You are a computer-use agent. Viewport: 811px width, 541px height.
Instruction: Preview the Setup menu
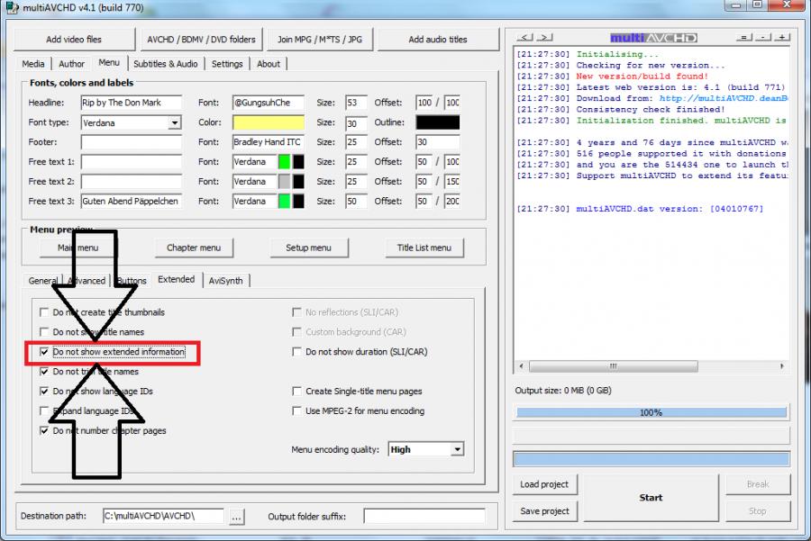tap(309, 248)
